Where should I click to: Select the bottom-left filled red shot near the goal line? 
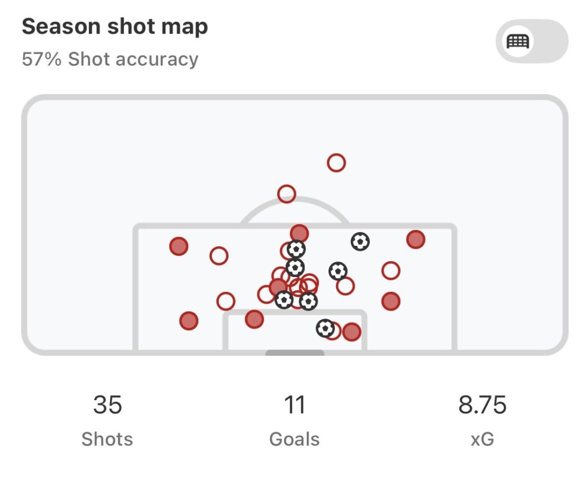tap(189, 321)
